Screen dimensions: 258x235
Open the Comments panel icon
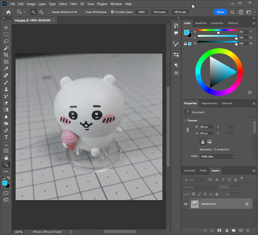[176, 33]
